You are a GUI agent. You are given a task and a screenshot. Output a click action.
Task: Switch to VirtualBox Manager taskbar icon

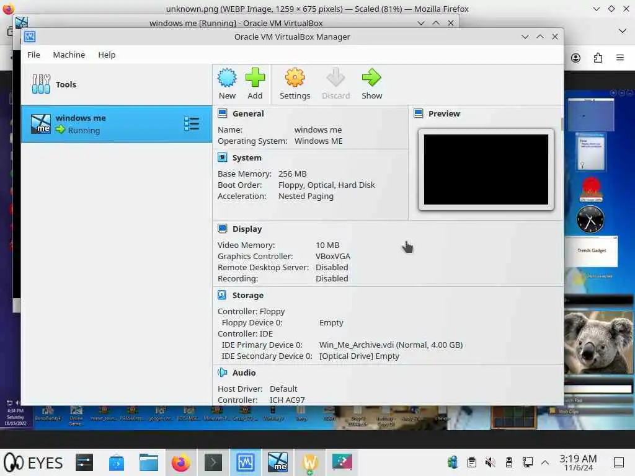point(246,462)
